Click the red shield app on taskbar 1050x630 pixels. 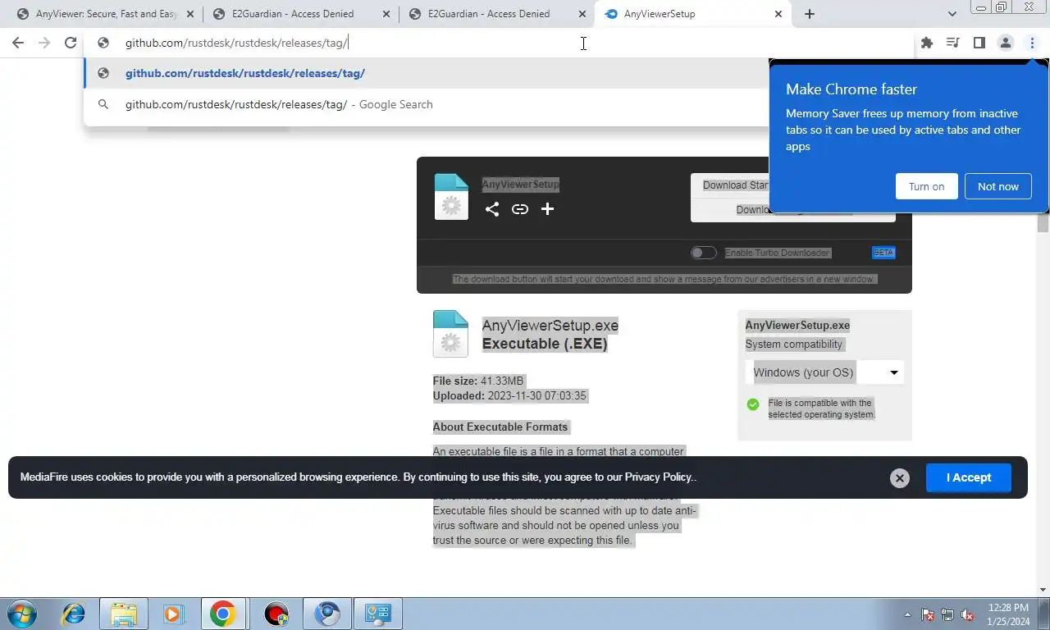click(x=276, y=614)
